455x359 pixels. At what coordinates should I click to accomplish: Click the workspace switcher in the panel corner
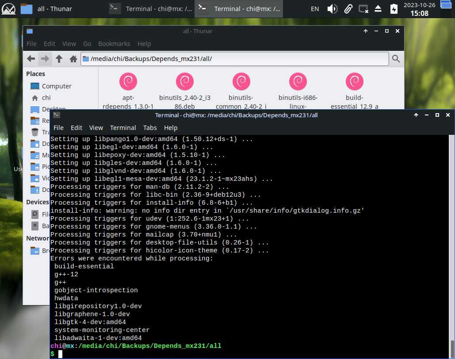pos(446,5)
